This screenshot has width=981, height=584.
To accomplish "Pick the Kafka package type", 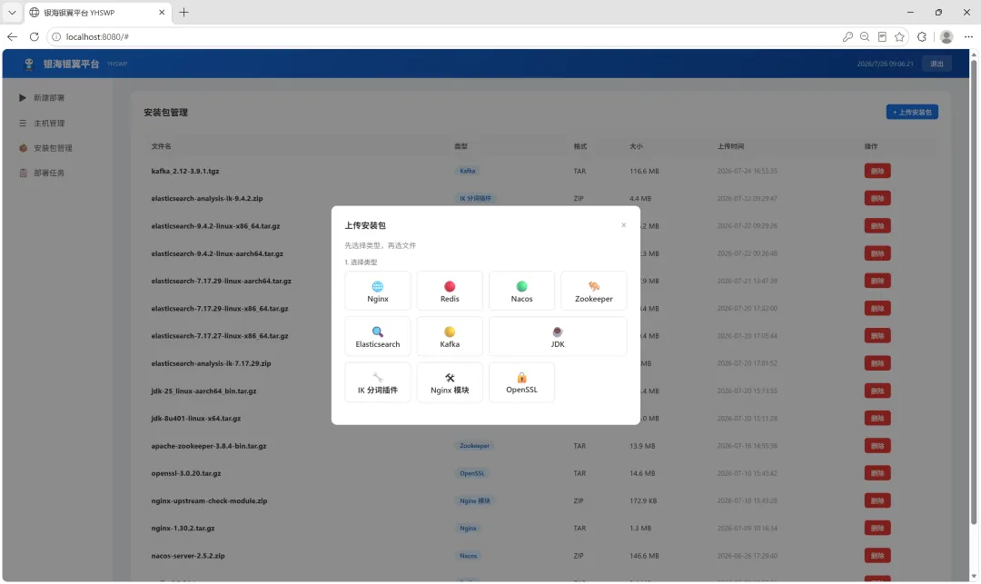I will [x=450, y=336].
